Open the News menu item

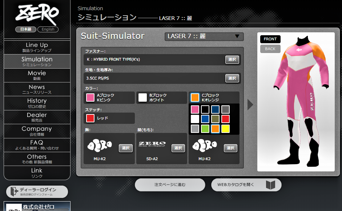[x=37, y=89]
